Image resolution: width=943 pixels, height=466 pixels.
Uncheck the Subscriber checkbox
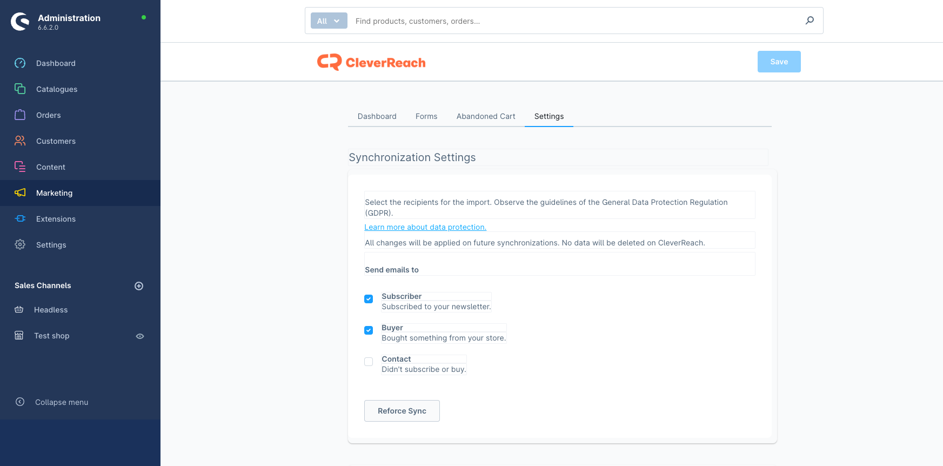coord(369,299)
